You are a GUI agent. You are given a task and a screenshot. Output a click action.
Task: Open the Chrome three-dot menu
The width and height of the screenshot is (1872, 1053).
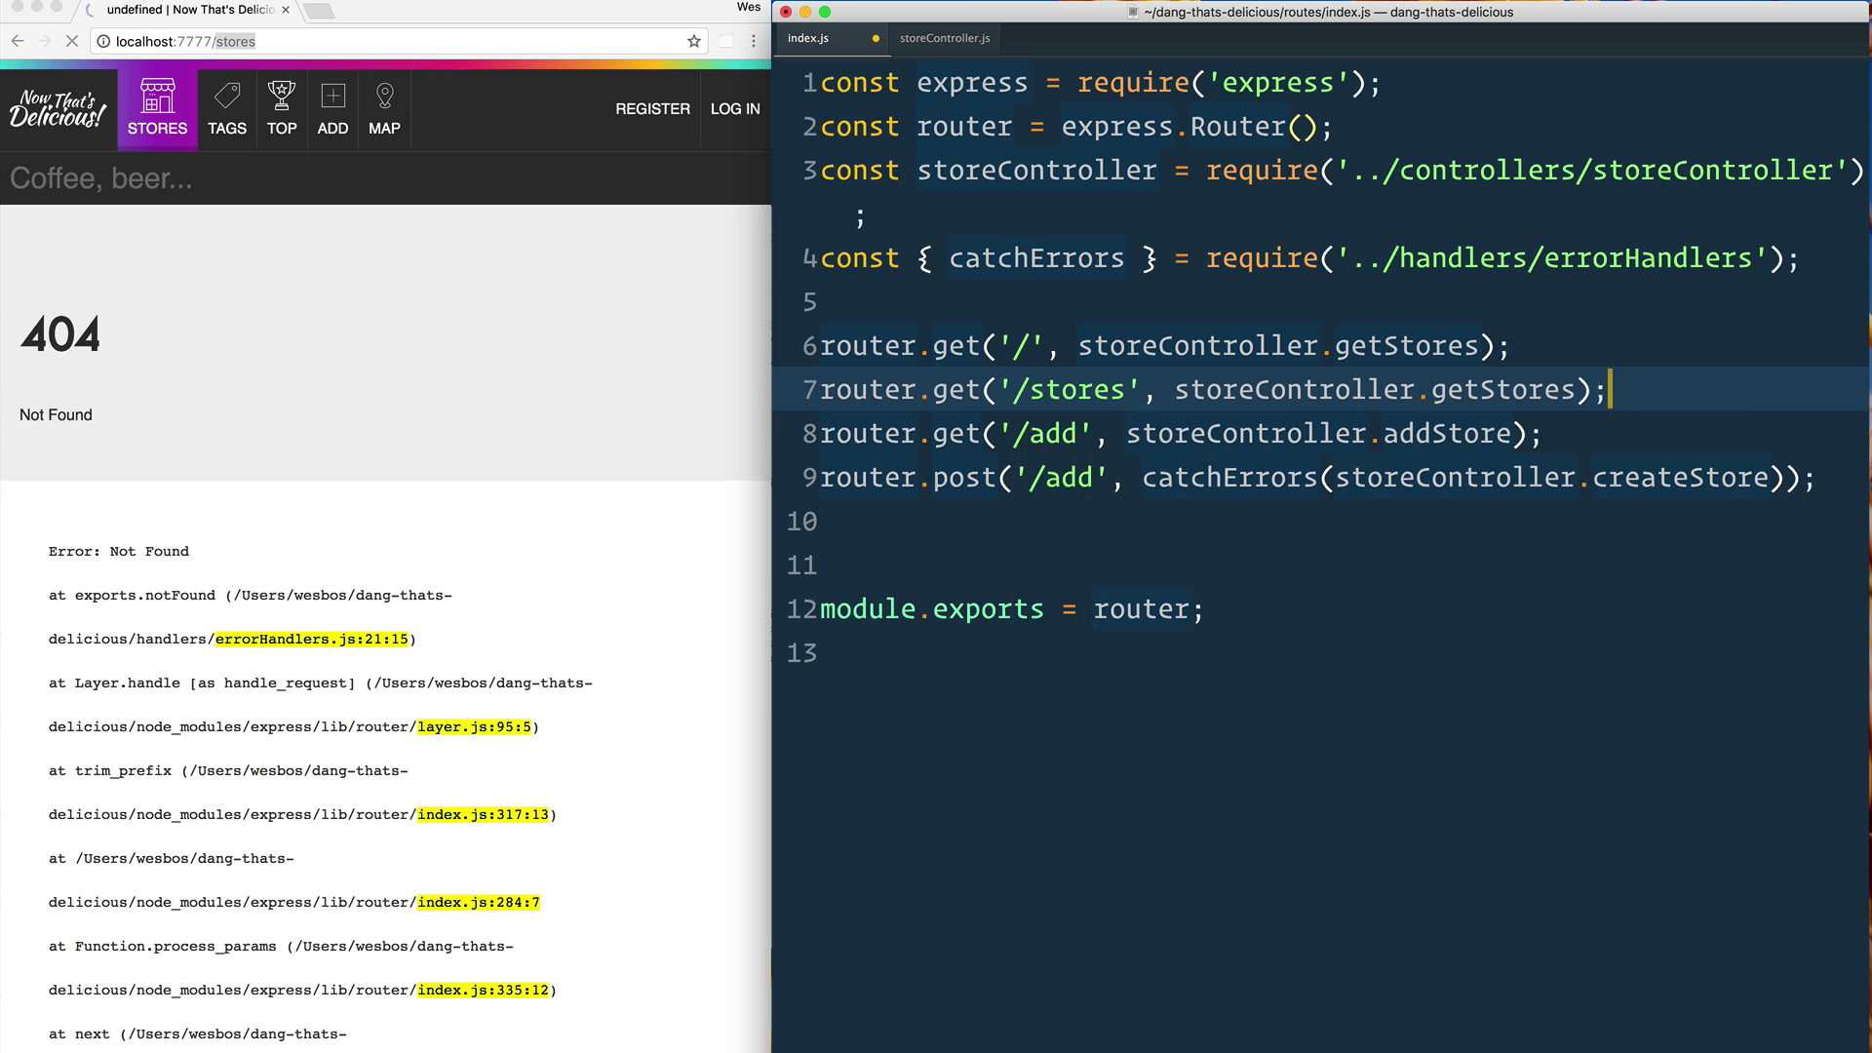(x=754, y=41)
